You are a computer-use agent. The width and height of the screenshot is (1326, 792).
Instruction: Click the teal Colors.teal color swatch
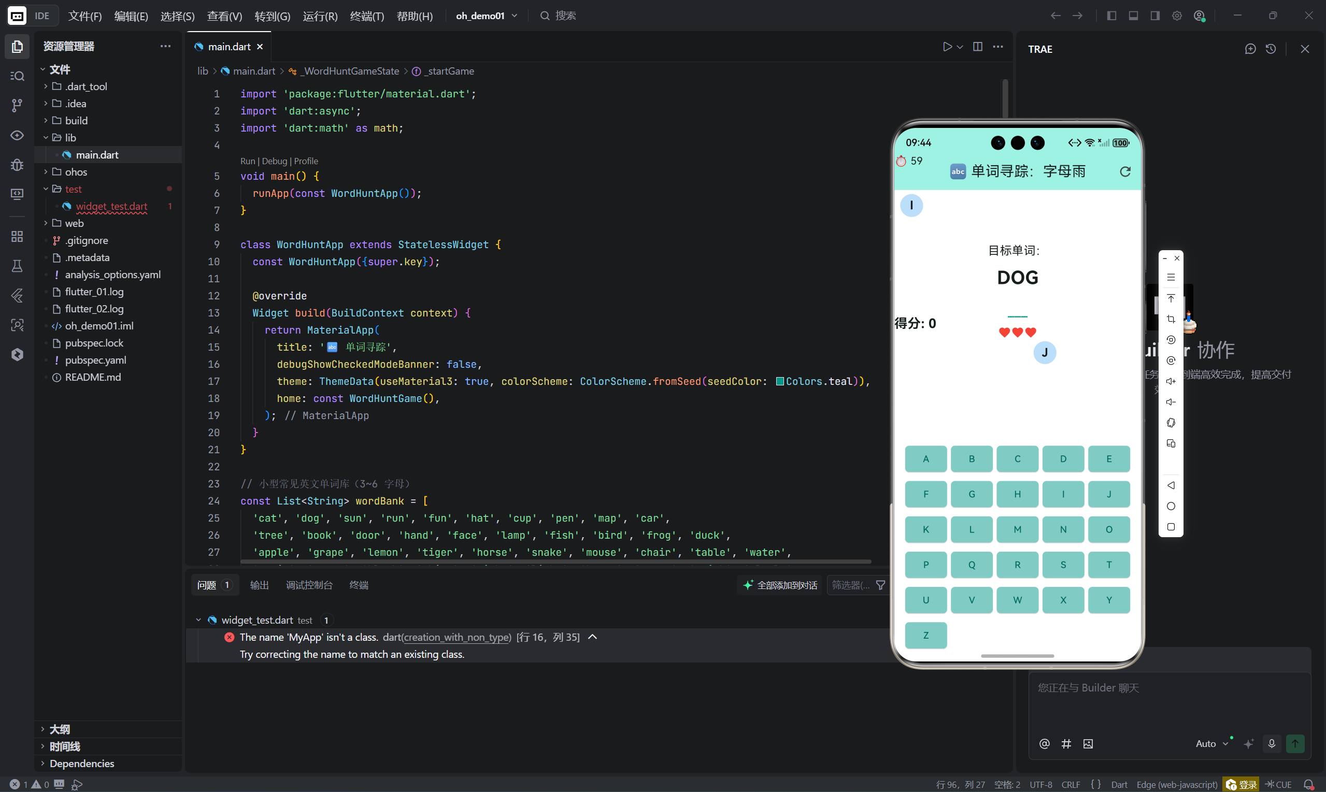(779, 381)
